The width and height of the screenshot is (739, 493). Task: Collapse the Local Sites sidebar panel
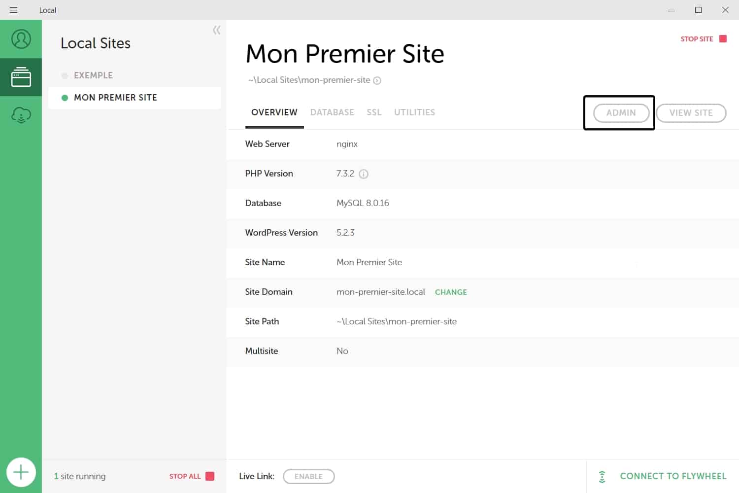coord(216,30)
